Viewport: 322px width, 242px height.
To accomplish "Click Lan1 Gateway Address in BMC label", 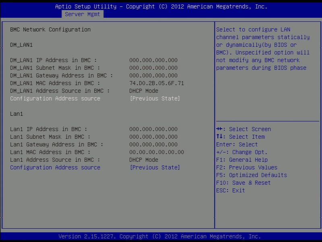I will point(56,144).
